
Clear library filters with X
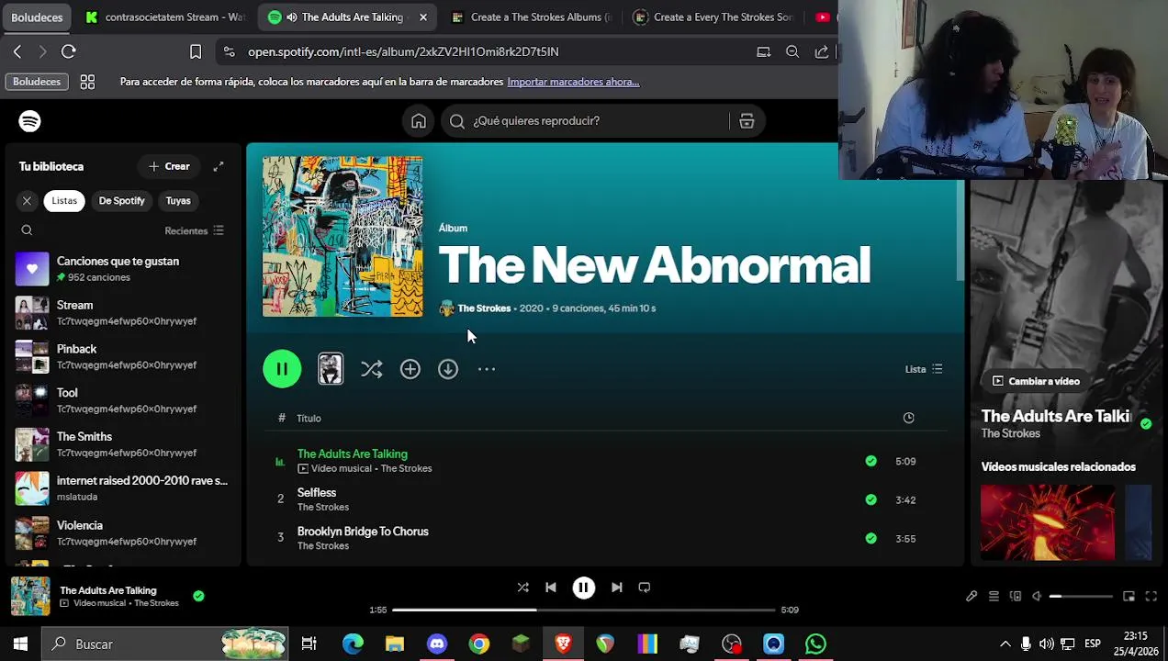27,201
